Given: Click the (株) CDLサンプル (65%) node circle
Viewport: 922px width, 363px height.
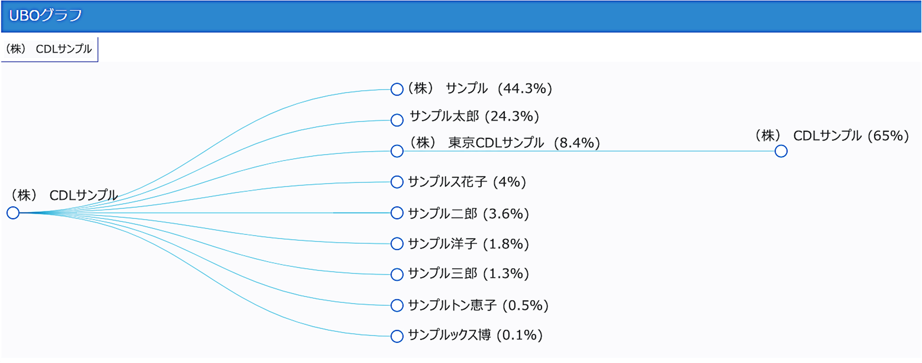Looking at the screenshot, I should tap(781, 151).
